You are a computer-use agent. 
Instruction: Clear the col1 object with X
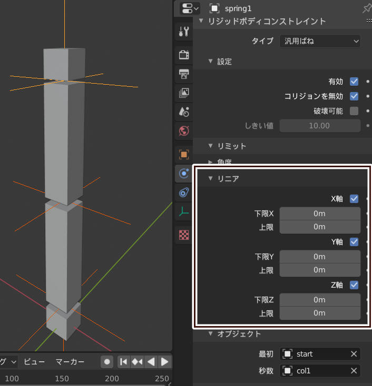pyautogui.click(x=354, y=371)
